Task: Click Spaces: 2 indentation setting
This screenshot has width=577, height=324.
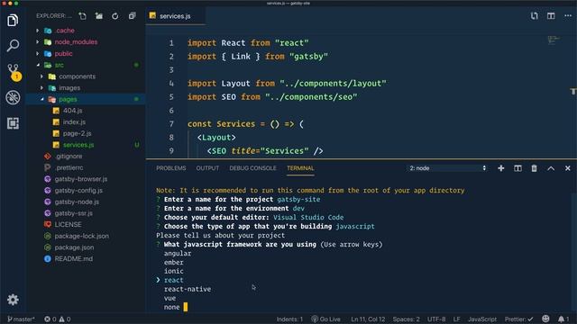Action: 406,319
